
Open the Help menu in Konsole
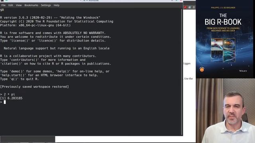coord(57,5)
